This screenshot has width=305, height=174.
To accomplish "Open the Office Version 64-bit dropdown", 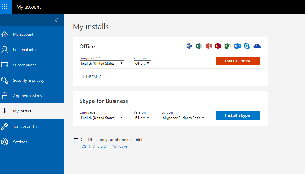I will tap(142, 64).
